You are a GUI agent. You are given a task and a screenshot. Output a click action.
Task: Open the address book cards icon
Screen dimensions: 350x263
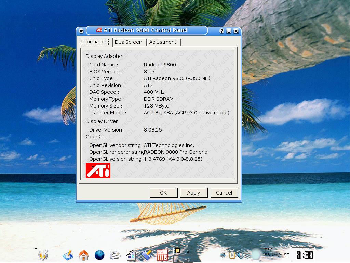[x=115, y=255]
